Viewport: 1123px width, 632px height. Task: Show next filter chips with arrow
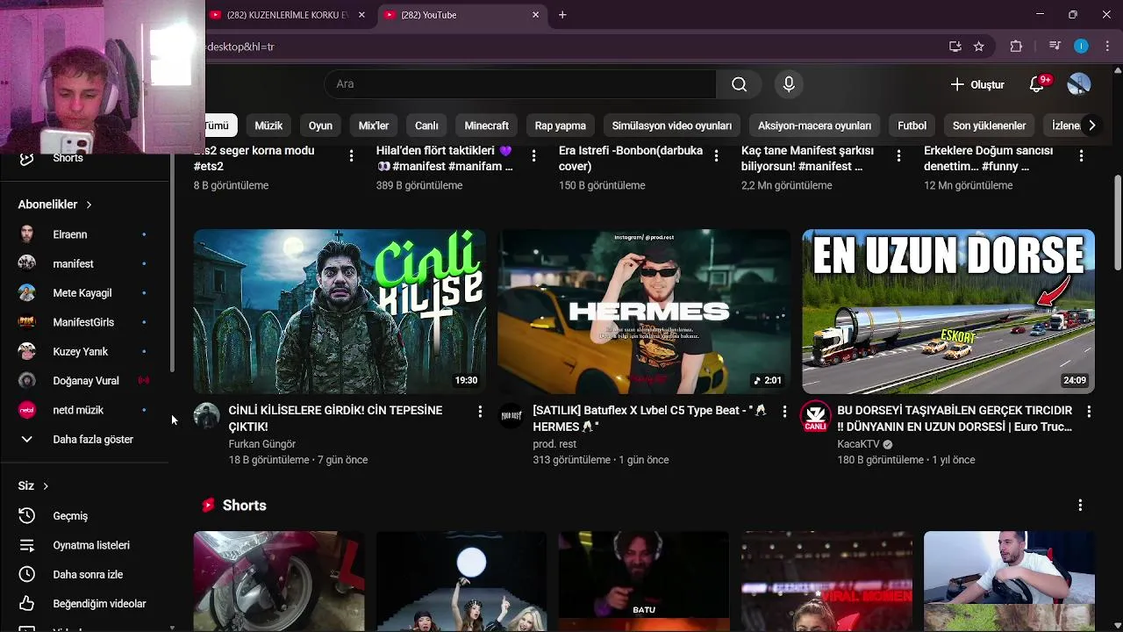point(1091,126)
